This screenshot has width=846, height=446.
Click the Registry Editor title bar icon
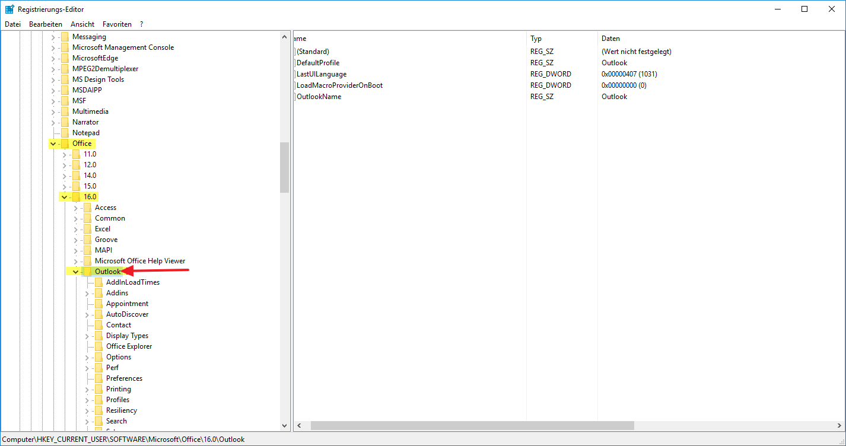9,9
